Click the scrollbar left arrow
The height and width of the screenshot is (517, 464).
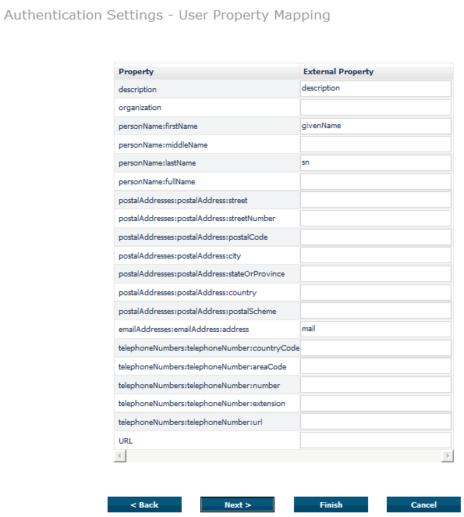(120, 456)
